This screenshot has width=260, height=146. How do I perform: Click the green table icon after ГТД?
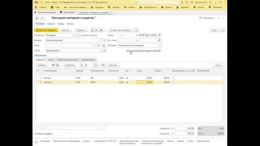click(x=103, y=65)
